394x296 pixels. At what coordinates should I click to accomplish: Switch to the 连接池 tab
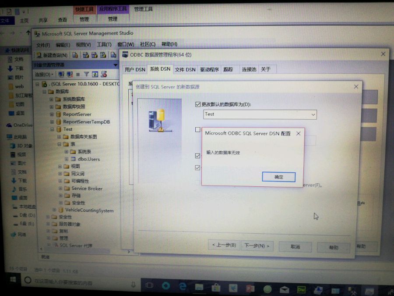tap(249, 69)
